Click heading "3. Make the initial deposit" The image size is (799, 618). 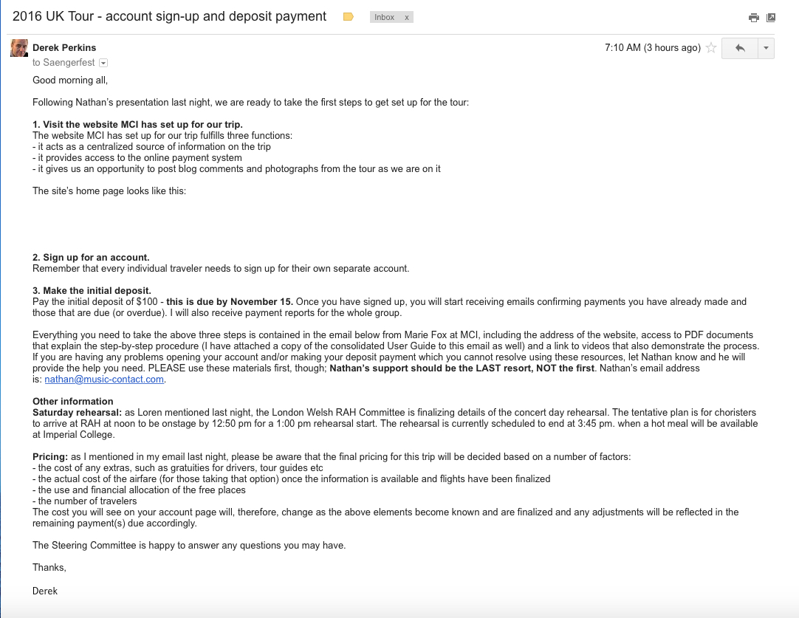pos(92,291)
